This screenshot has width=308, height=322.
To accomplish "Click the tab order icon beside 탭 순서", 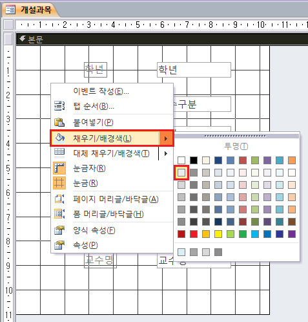I will pyautogui.click(x=59, y=106).
